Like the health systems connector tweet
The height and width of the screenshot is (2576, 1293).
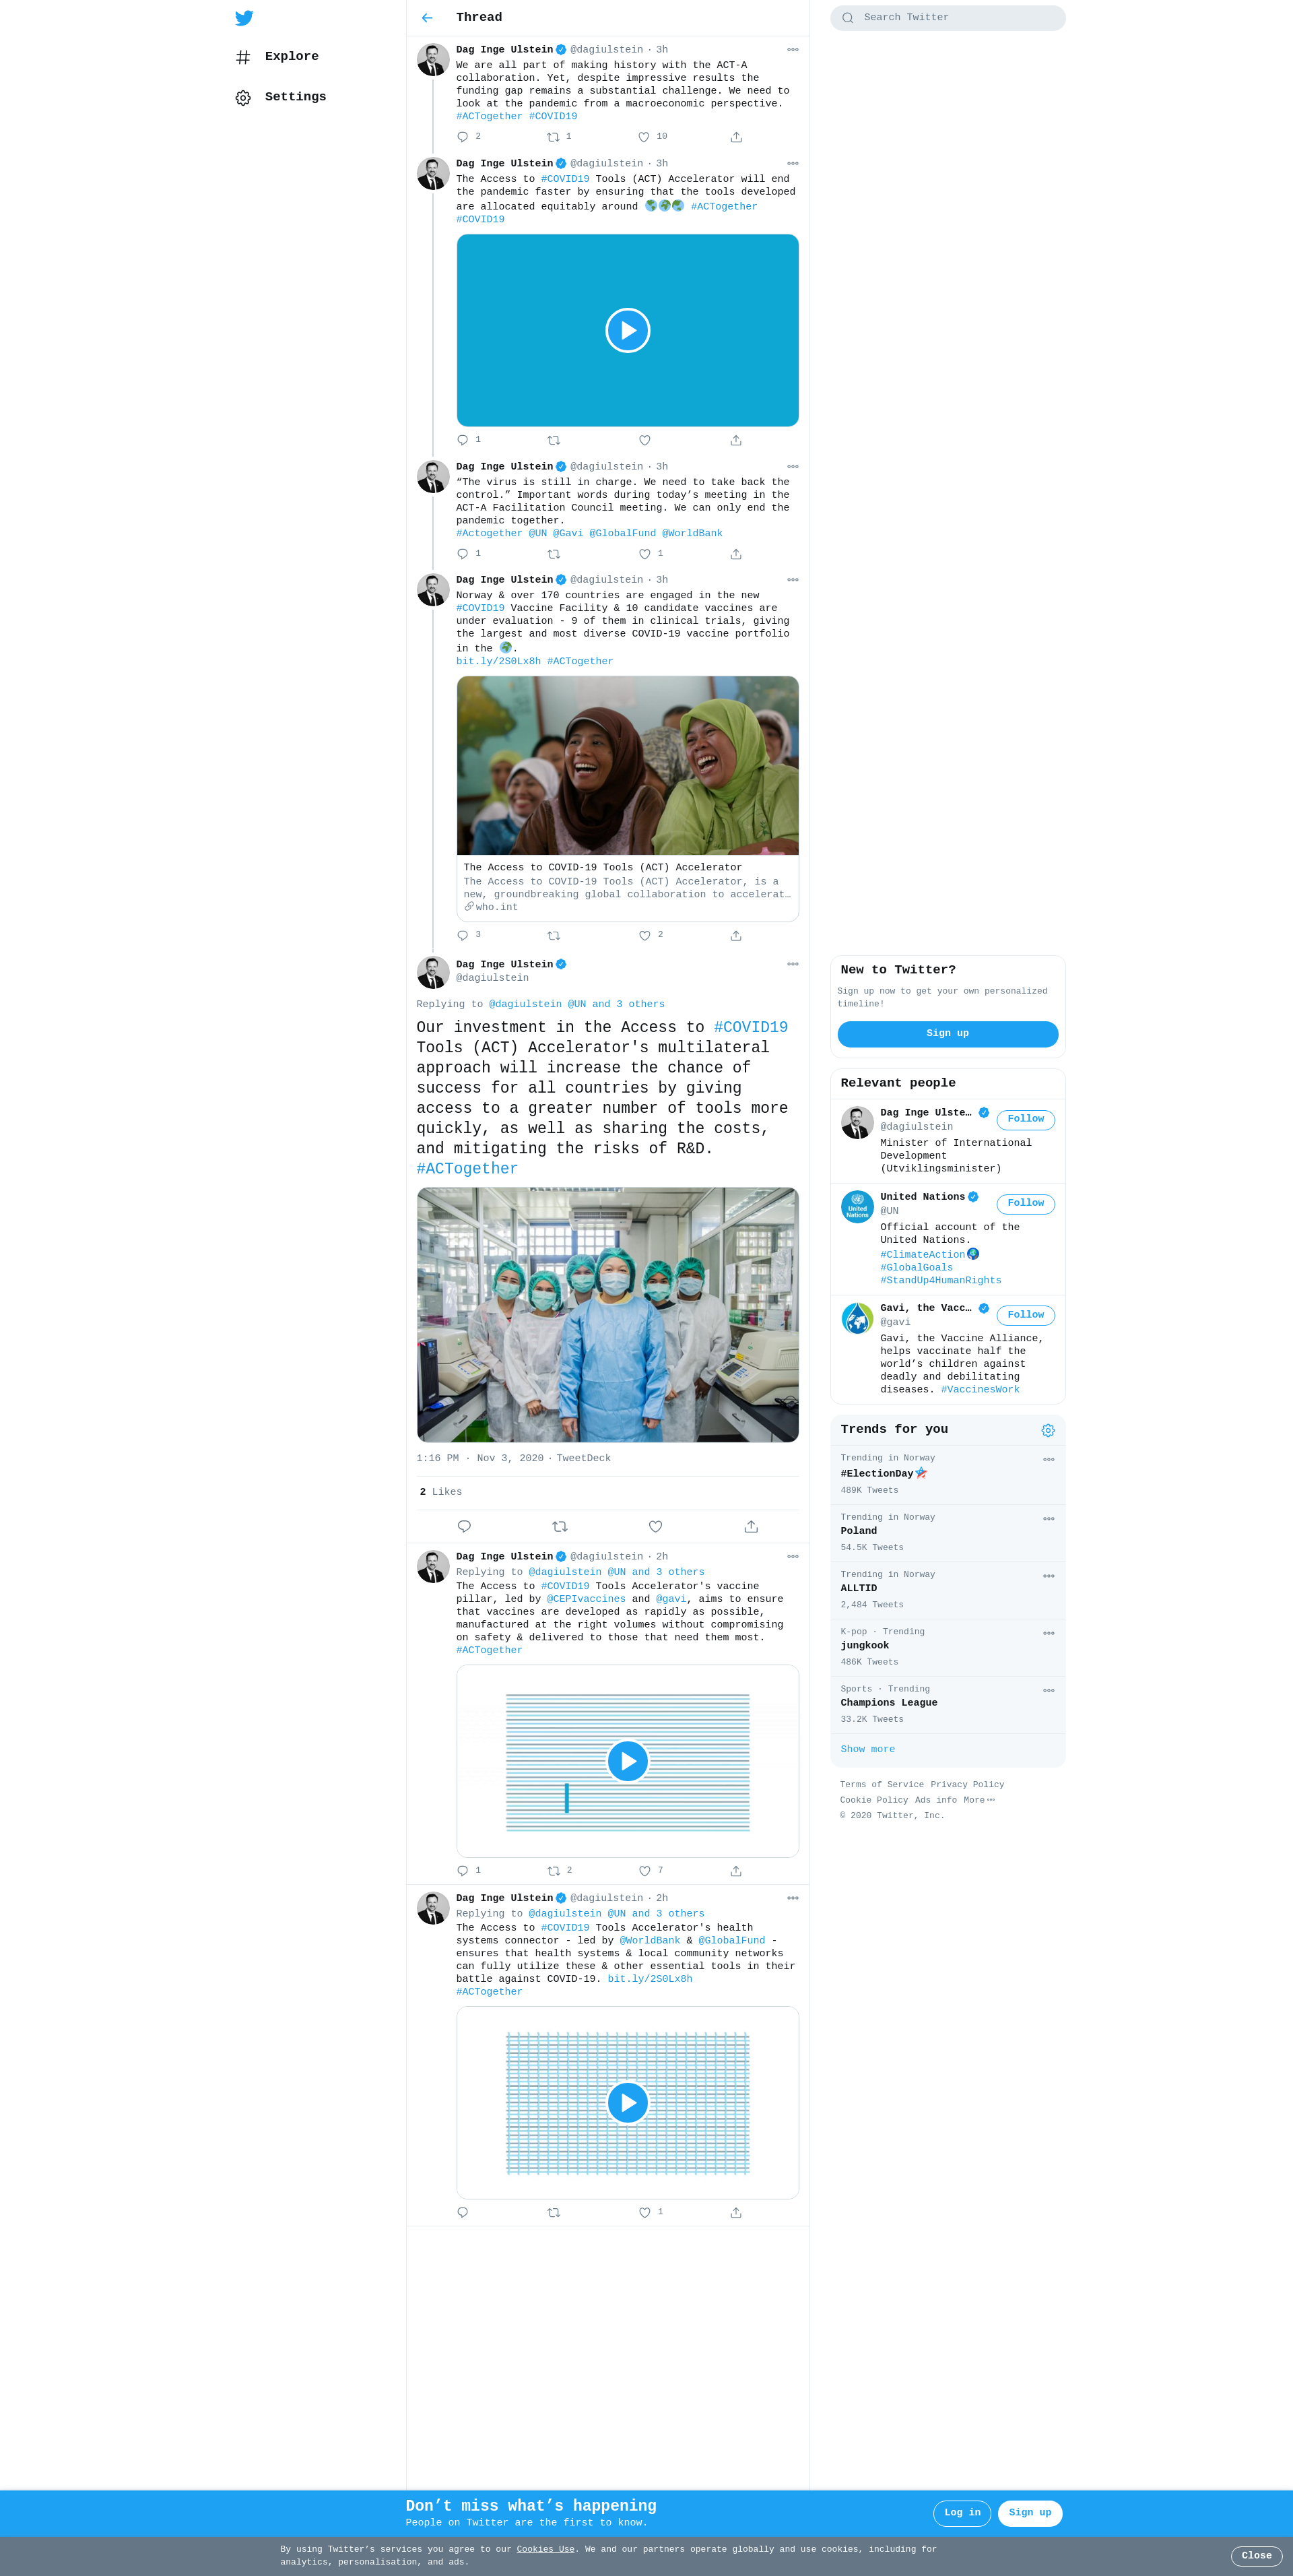pyautogui.click(x=644, y=2213)
